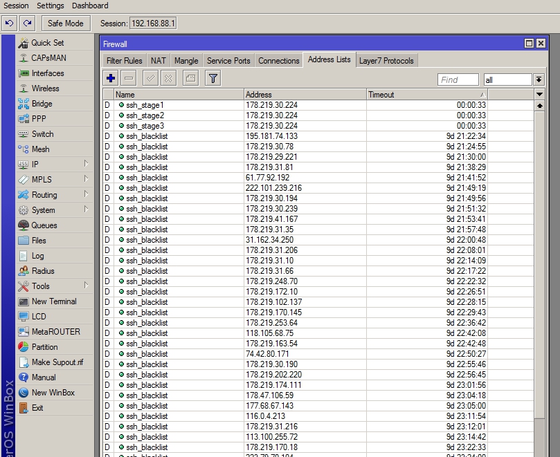Screen dimensions: 560x457
Task: Click the red minus Remove button
Action: (x=128, y=79)
